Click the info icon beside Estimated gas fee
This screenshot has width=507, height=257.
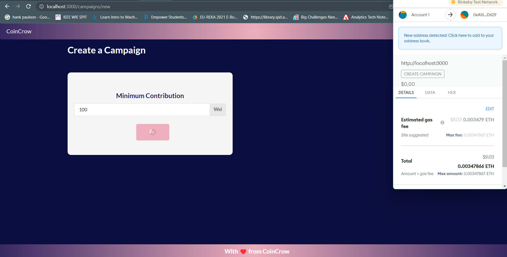pos(443,122)
